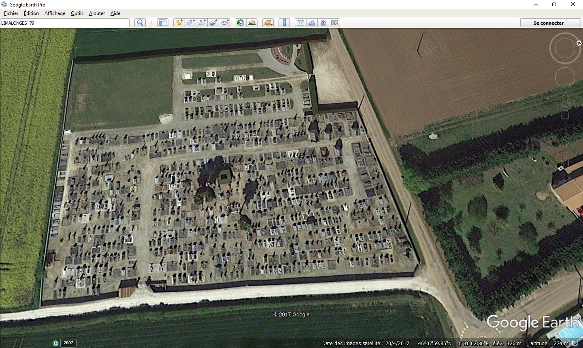The height and width of the screenshot is (348, 583).
Task: Print the current view
Action: [x=312, y=23]
